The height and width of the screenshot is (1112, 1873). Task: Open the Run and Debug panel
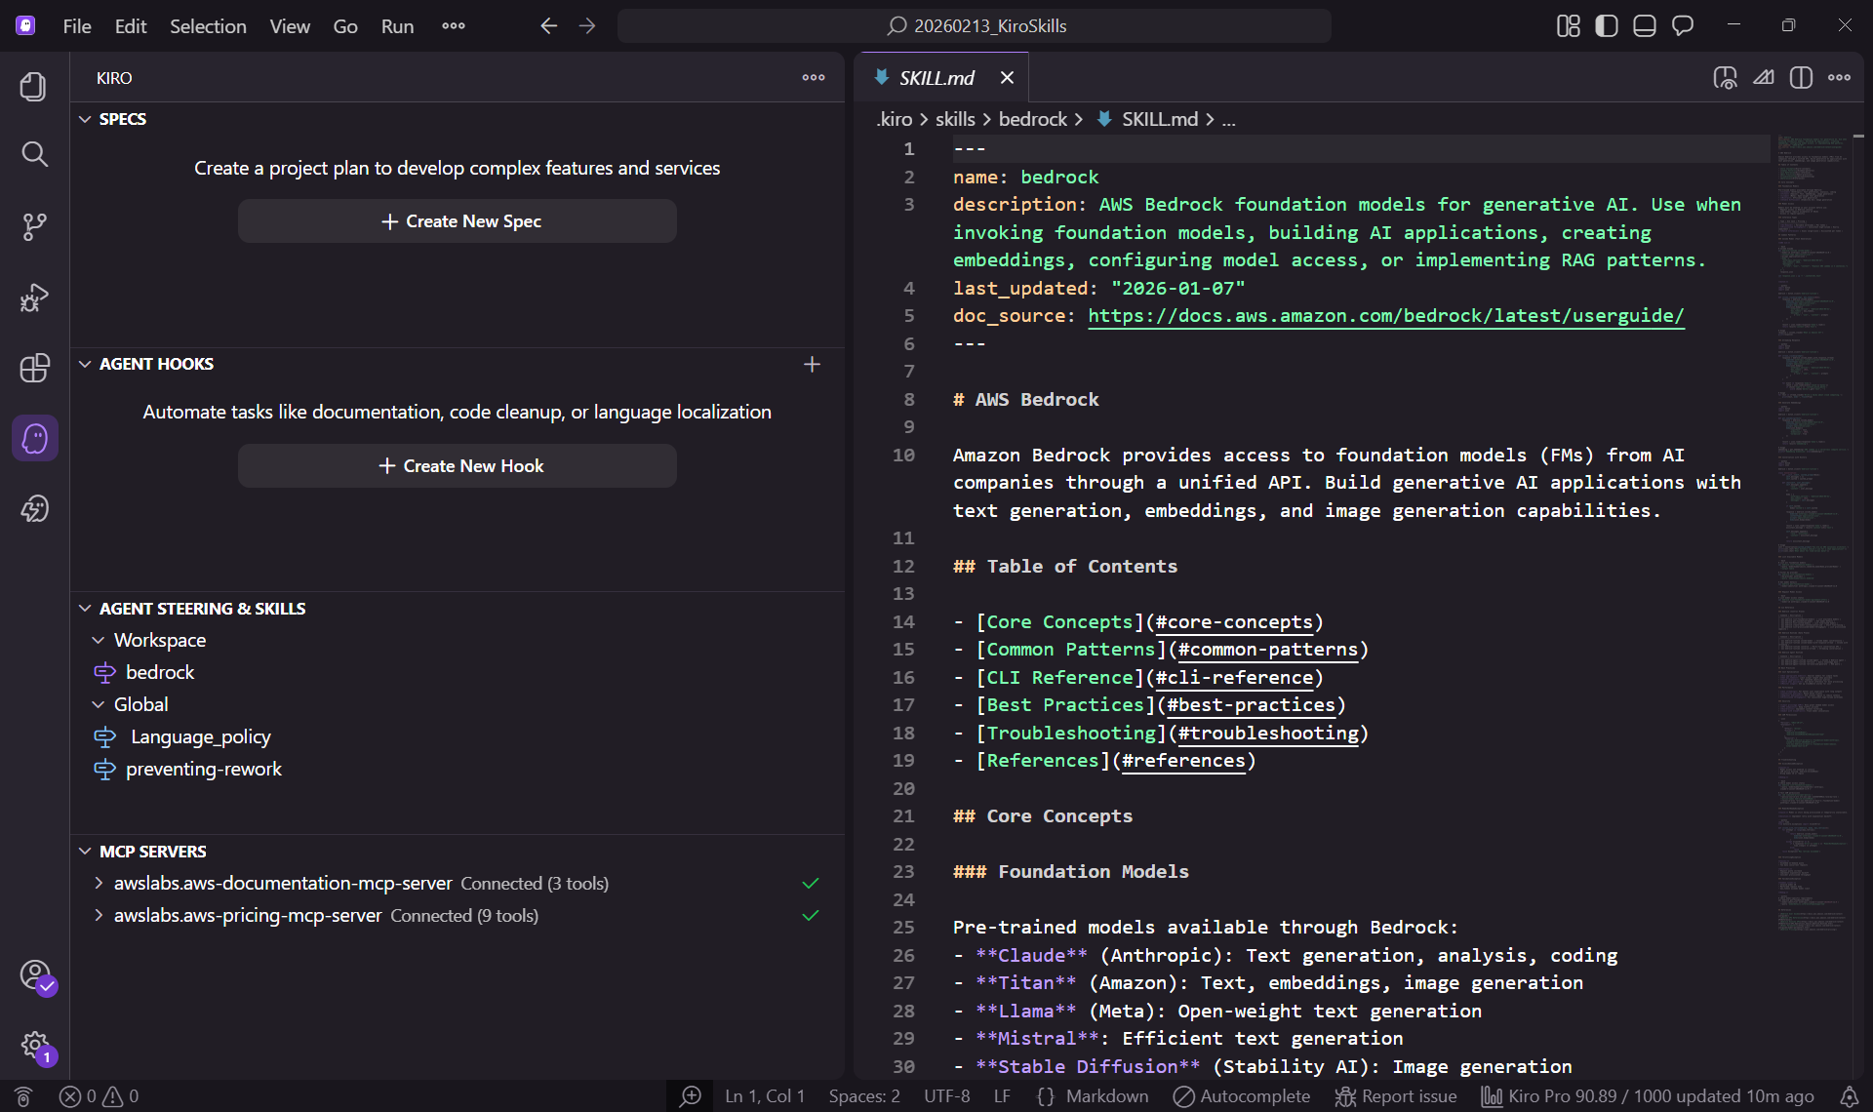[x=34, y=298]
